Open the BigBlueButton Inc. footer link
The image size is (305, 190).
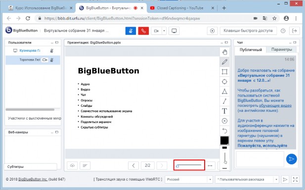tap(33, 179)
